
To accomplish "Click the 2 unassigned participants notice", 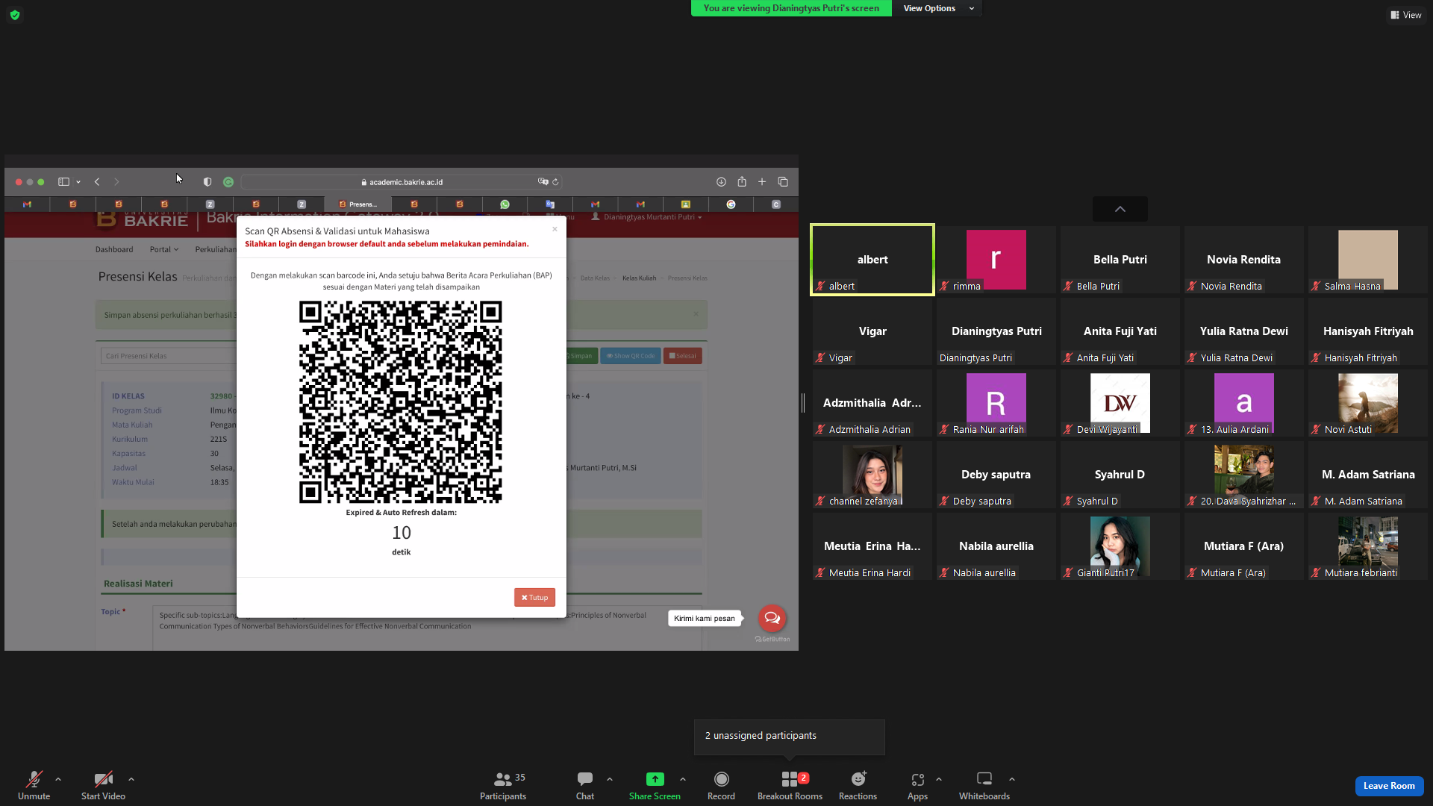I will click(790, 737).
